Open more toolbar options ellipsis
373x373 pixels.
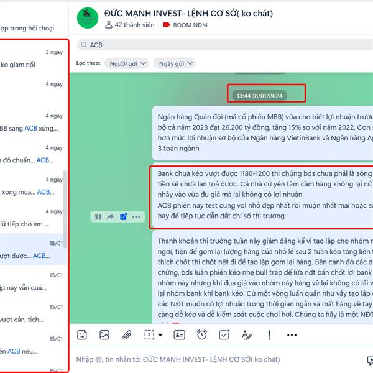point(292,335)
